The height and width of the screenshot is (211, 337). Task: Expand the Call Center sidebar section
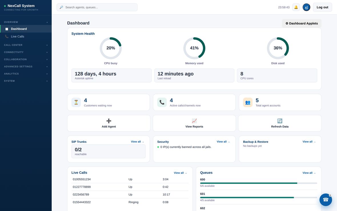[26, 45]
